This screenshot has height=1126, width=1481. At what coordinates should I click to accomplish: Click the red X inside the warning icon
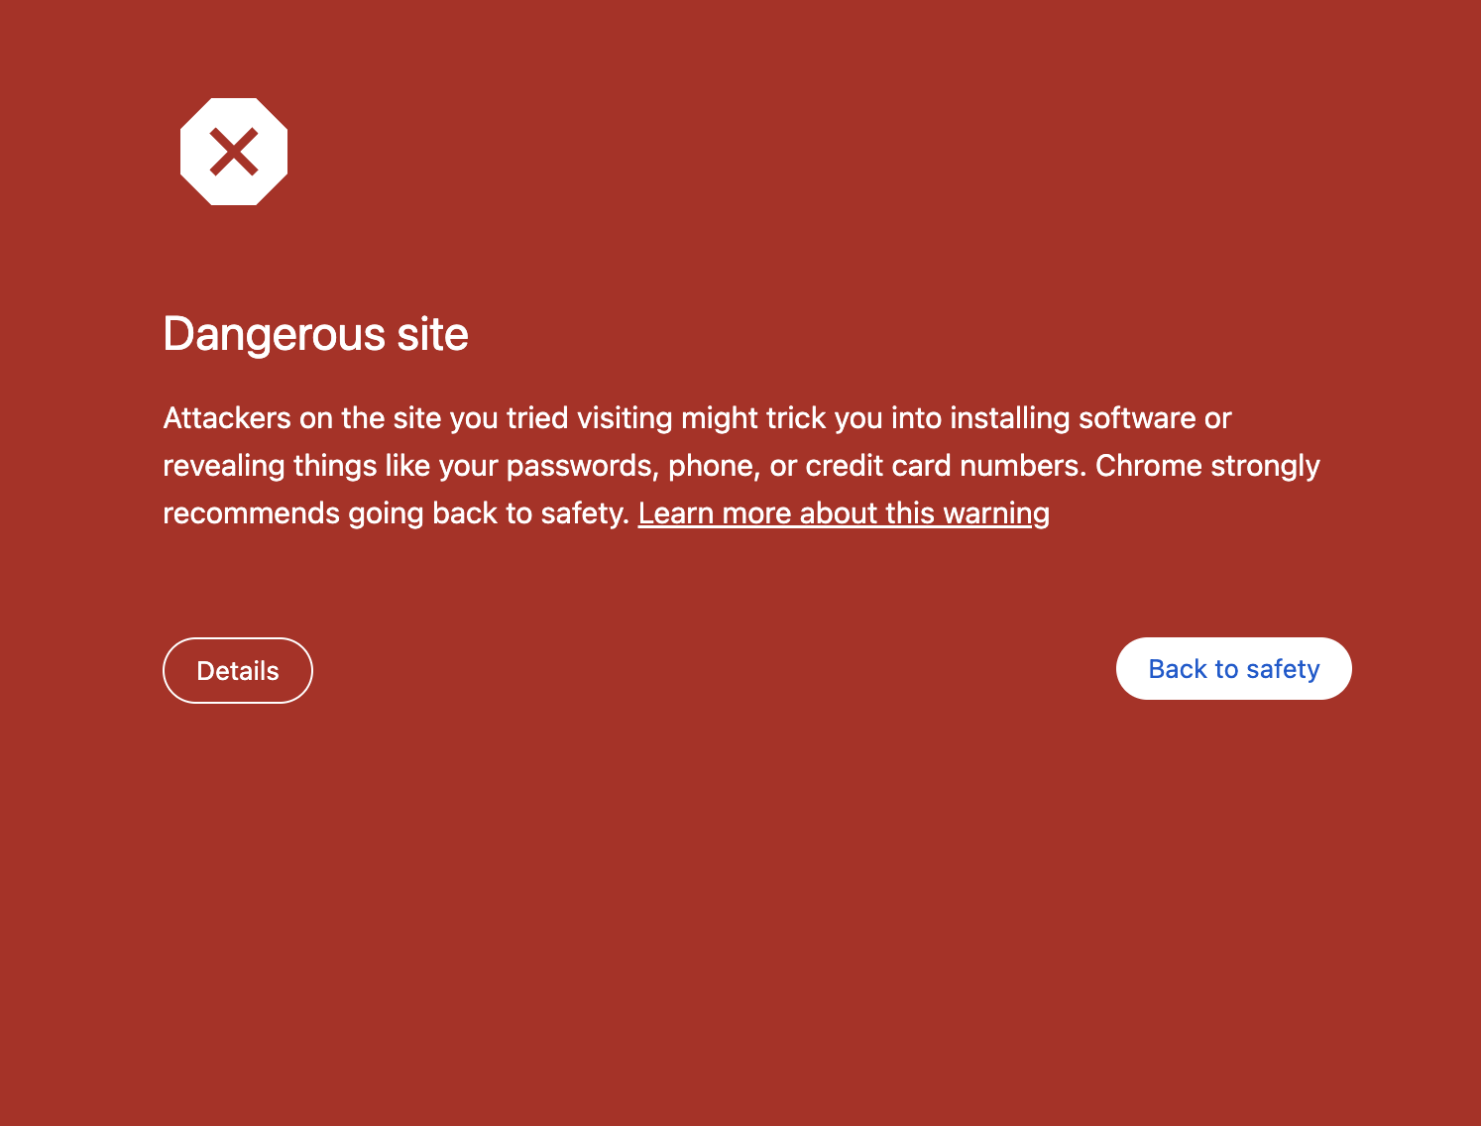(x=234, y=152)
